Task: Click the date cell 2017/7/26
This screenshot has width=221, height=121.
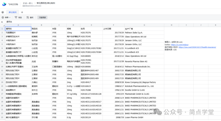Action: [x=114, y=36]
